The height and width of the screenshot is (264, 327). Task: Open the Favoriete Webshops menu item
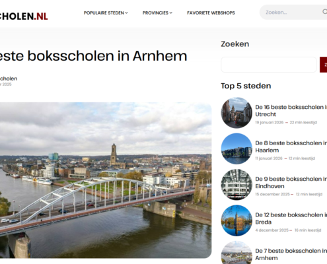(x=211, y=13)
